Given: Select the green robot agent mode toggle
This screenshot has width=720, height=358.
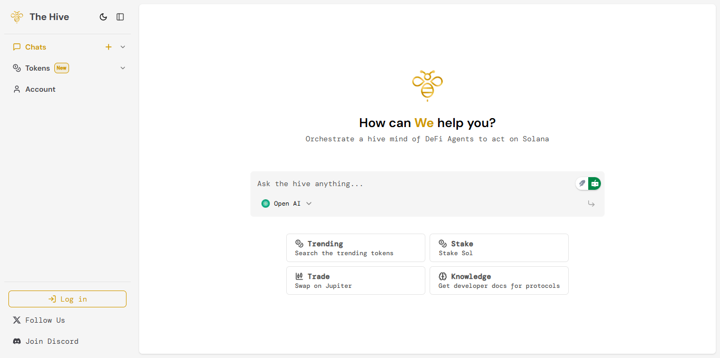Looking at the screenshot, I should [595, 183].
